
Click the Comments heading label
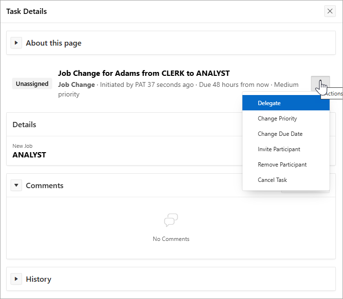point(45,186)
